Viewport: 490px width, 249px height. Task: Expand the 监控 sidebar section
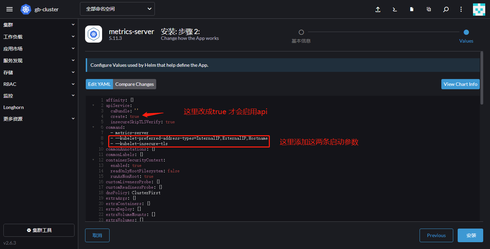coord(39,96)
